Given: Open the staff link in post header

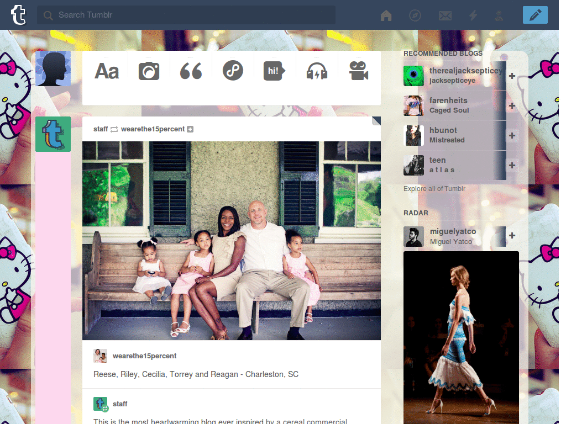Looking at the screenshot, I should coord(101,129).
